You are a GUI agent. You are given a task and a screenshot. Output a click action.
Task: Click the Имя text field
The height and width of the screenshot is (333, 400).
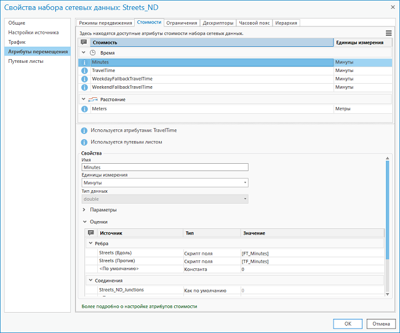[x=164, y=167]
